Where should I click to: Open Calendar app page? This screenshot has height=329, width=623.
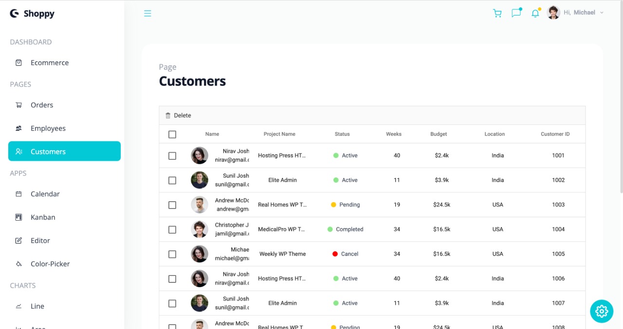tap(64, 194)
